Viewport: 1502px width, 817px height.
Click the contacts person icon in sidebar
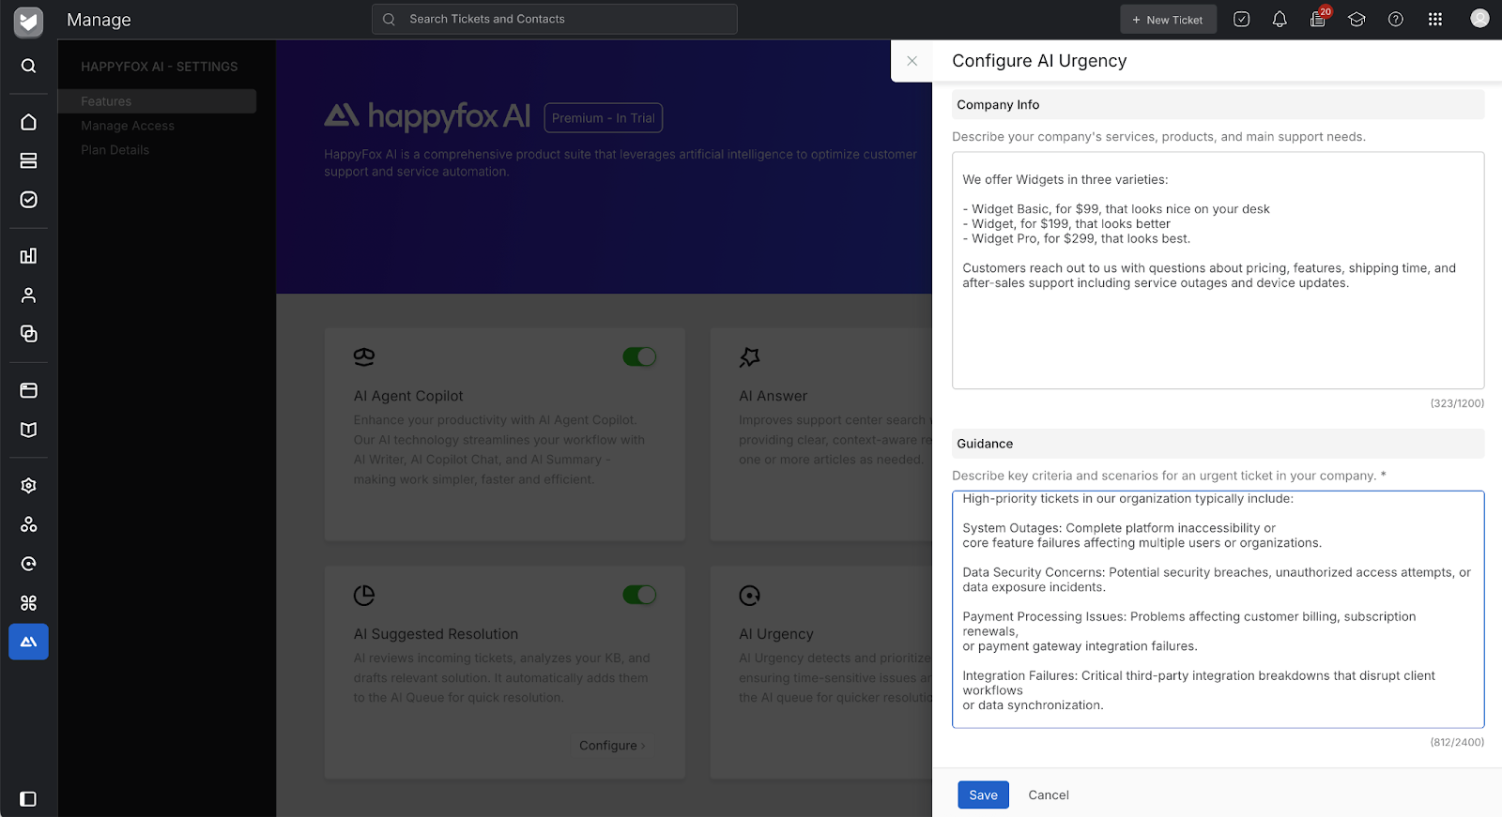[x=29, y=295]
